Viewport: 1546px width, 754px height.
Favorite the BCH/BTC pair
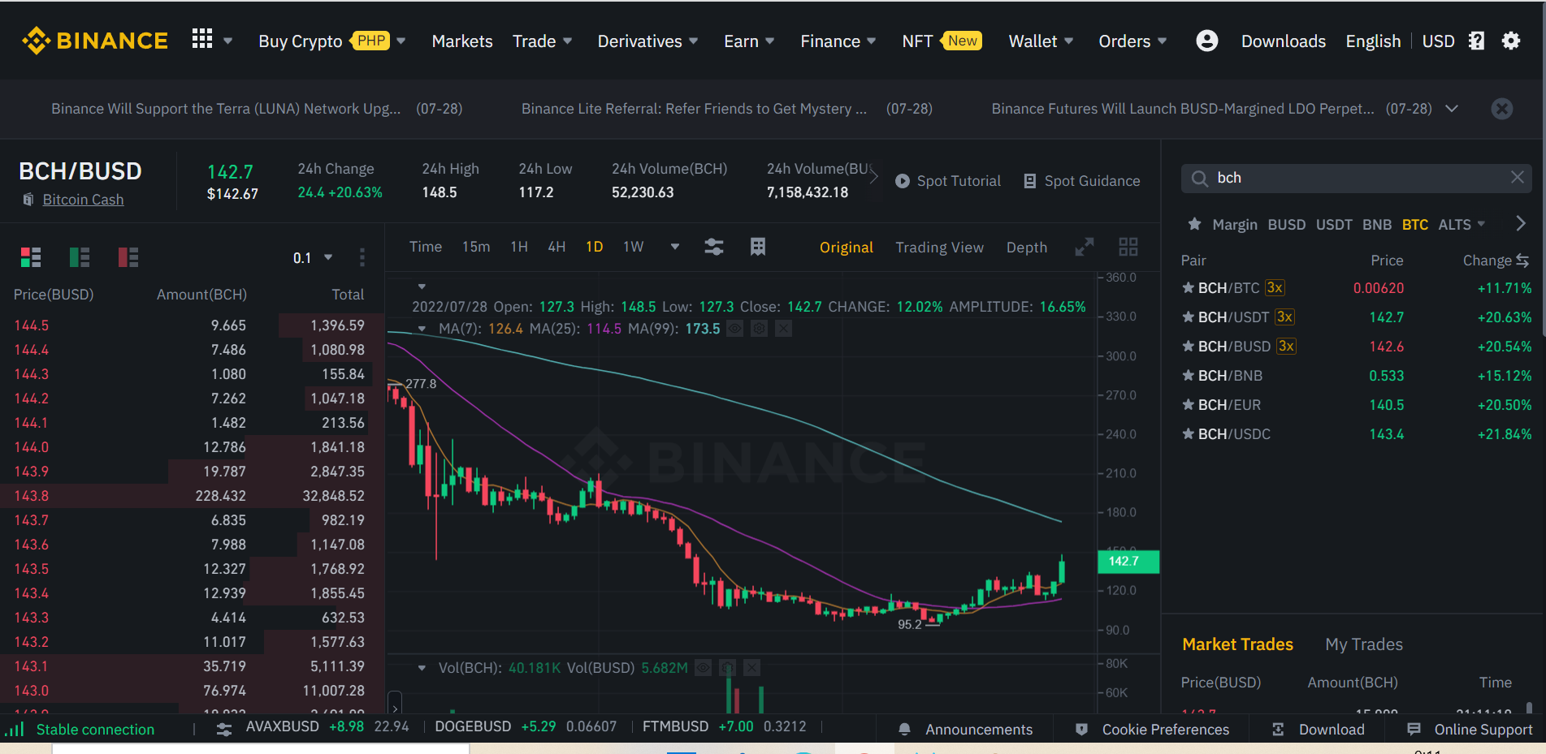pyautogui.click(x=1188, y=288)
